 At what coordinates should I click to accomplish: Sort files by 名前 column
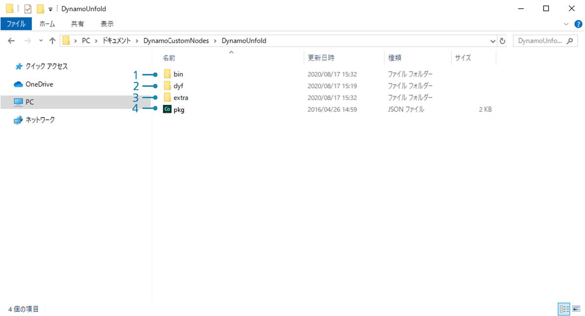[169, 58]
